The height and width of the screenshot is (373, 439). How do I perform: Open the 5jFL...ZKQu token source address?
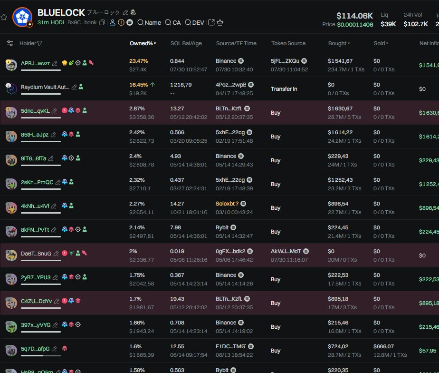pyautogui.click(x=285, y=61)
